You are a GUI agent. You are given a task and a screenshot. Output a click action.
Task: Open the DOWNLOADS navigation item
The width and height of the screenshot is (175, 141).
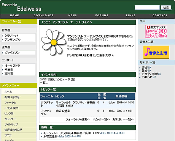[43, 16]
